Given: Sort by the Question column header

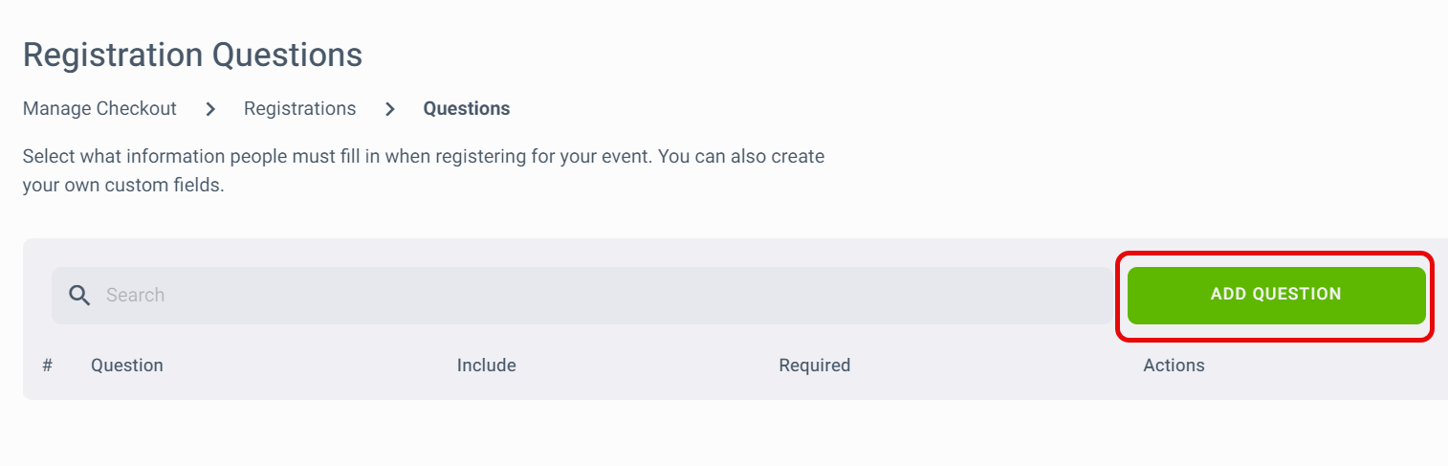Looking at the screenshot, I should tap(127, 366).
